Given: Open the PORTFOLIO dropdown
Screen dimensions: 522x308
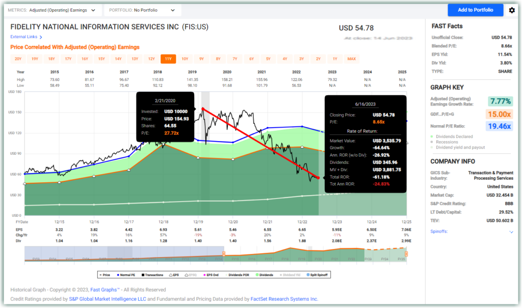Looking at the screenshot, I should click(143, 10).
